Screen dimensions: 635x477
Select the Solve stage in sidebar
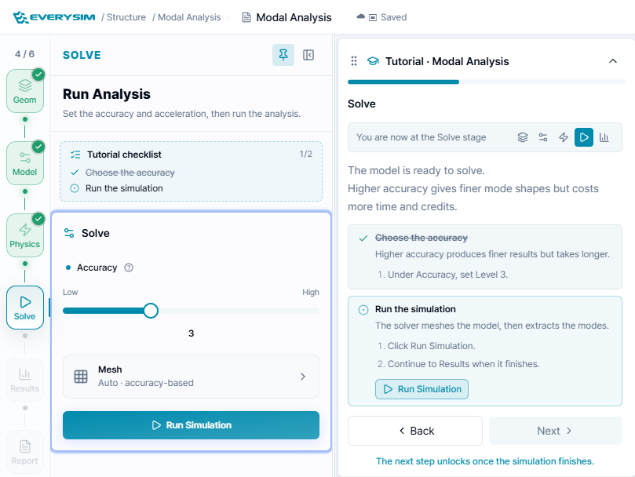25,308
